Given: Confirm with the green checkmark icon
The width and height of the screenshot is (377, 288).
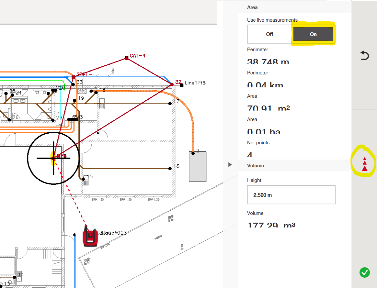Looking at the screenshot, I should [x=364, y=272].
